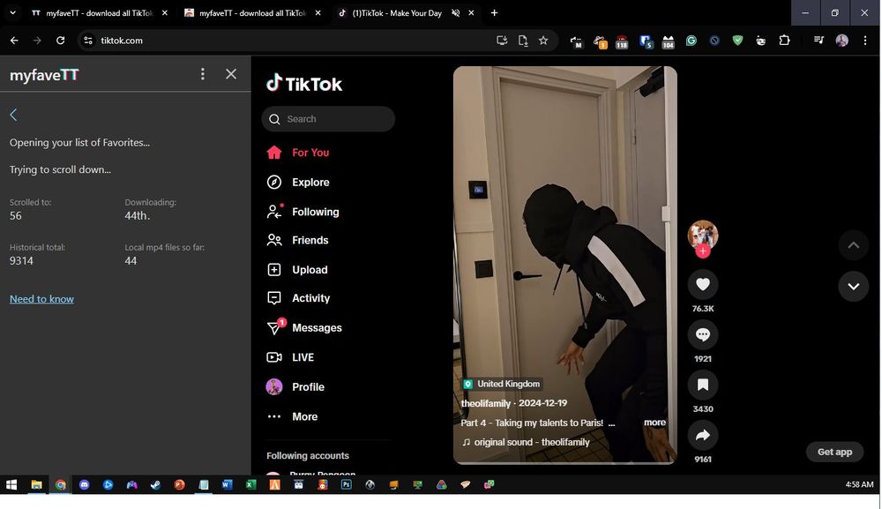
Task: Open the Need to know link
Action: click(x=41, y=299)
